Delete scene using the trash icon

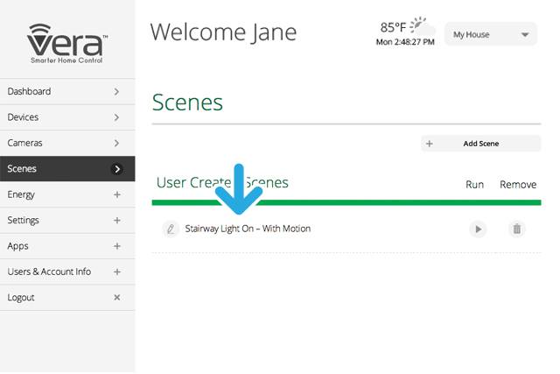coord(517,229)
